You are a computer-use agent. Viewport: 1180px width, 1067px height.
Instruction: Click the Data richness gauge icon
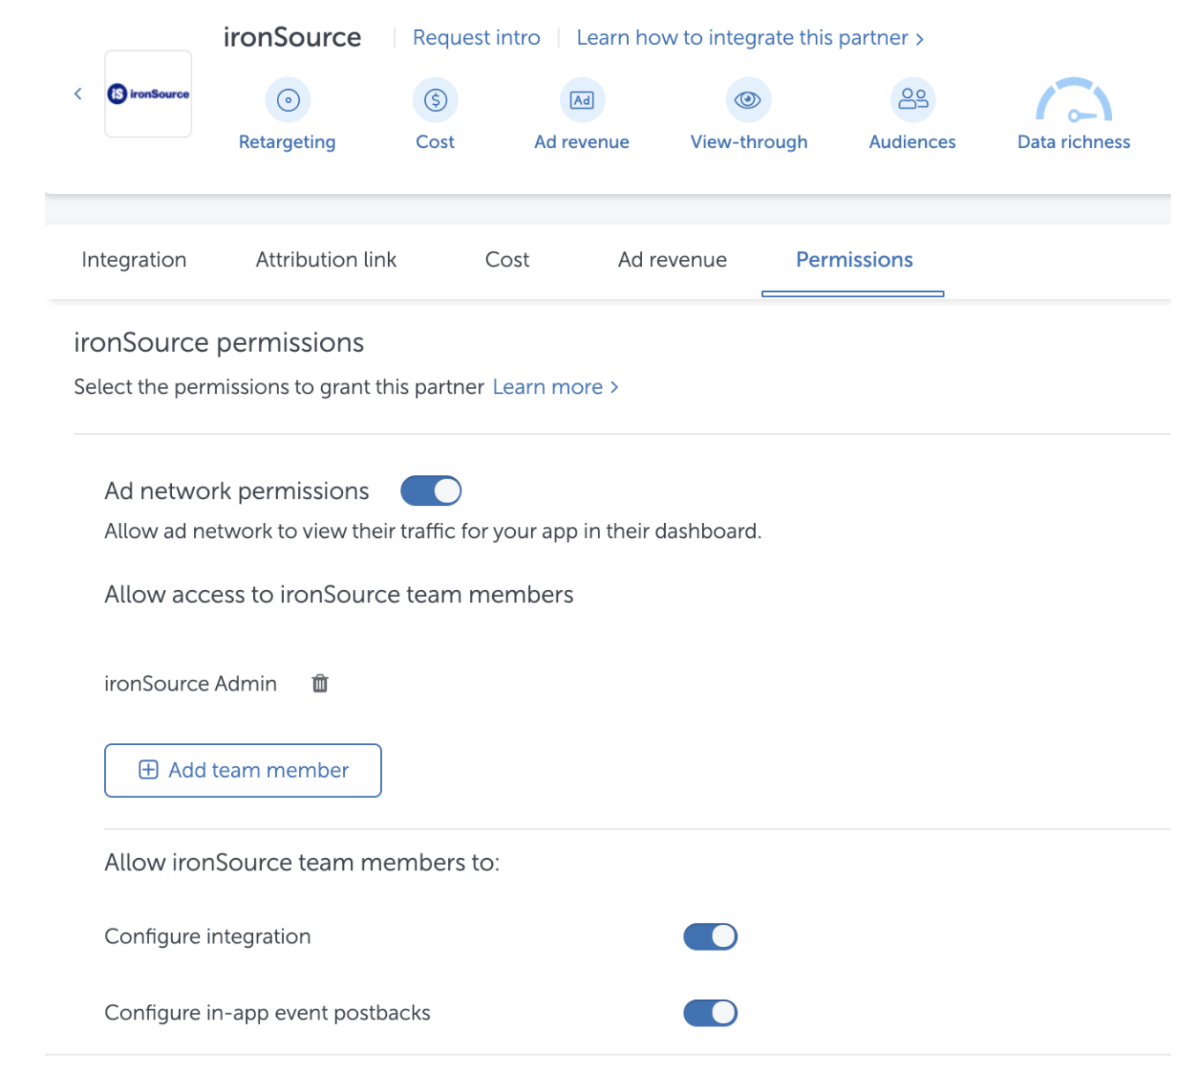1072,101
